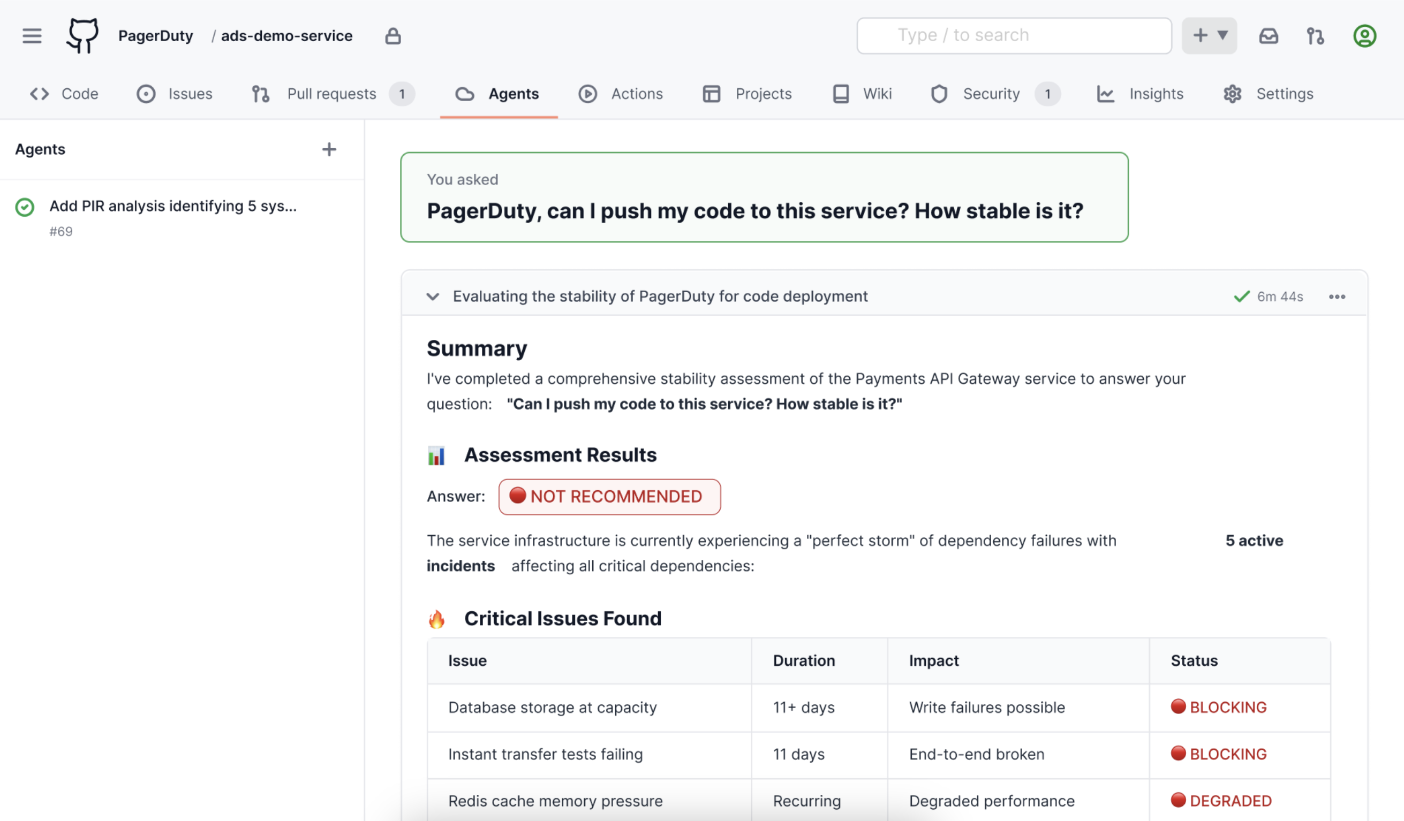Click the pull requests count badge
The image size is (1404, 821).
tap(402, 94)
